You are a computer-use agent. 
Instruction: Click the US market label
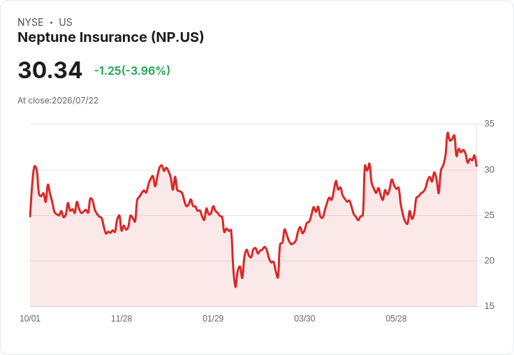point(66,22)
